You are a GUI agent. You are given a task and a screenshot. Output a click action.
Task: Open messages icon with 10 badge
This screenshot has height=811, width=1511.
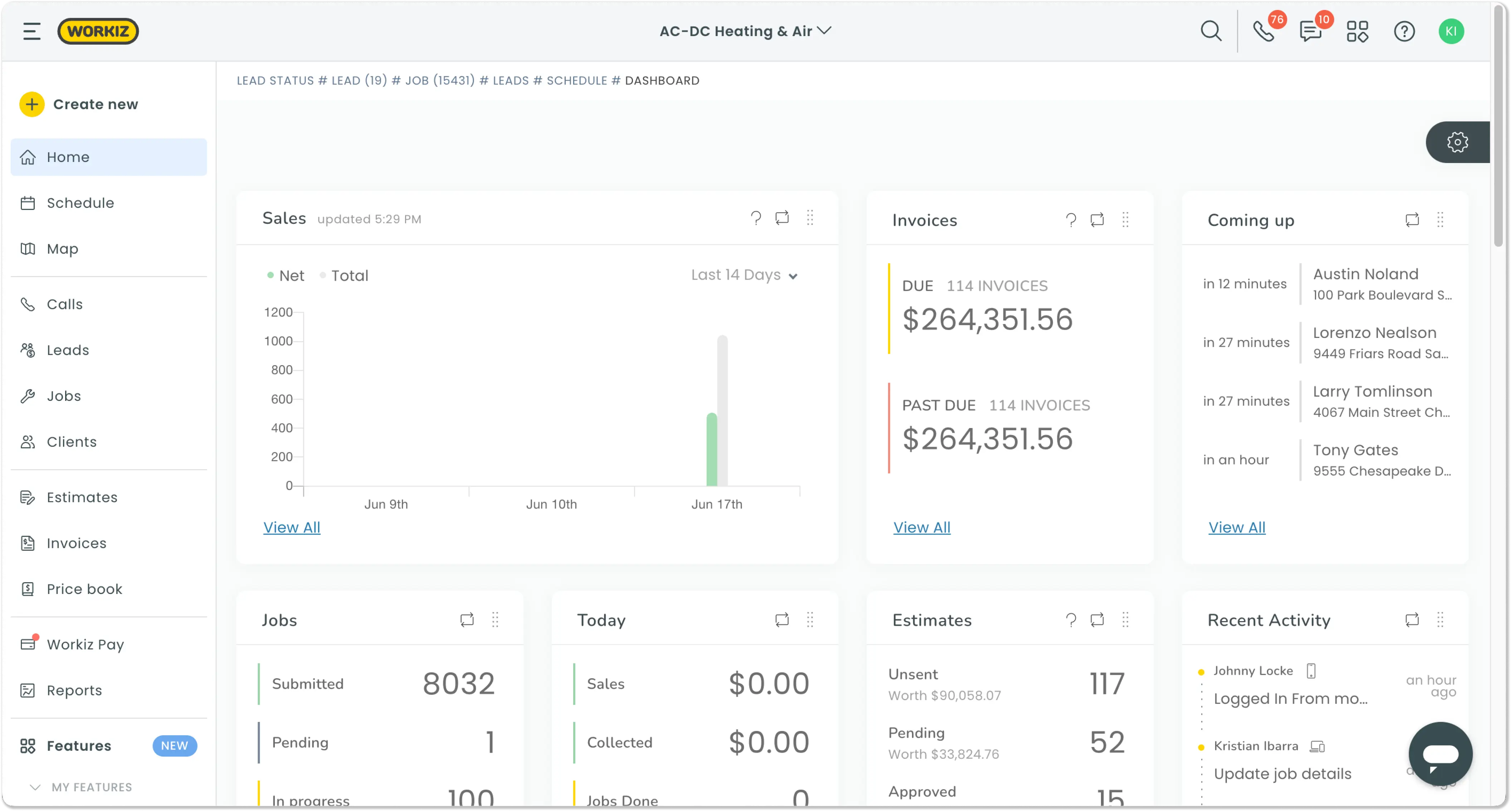point(1310,31)
